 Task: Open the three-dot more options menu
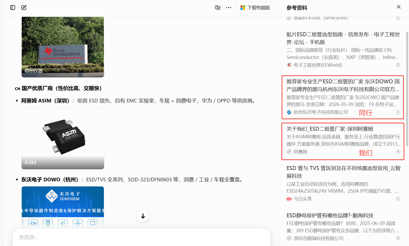[x=229, y=8]
